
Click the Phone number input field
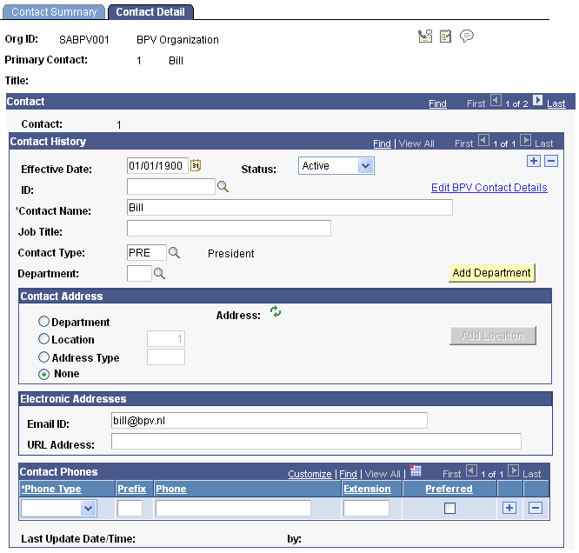[233, 509]
